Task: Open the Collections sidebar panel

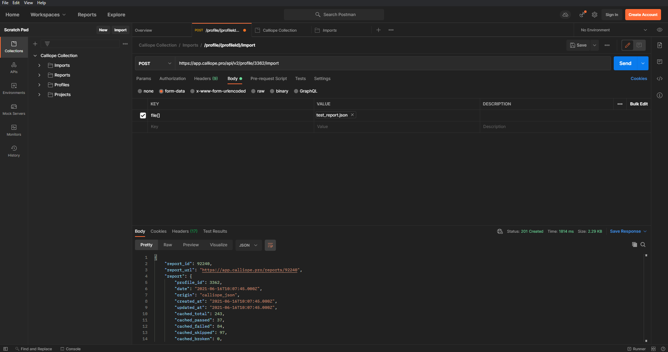Action: [x=14, y=47]
